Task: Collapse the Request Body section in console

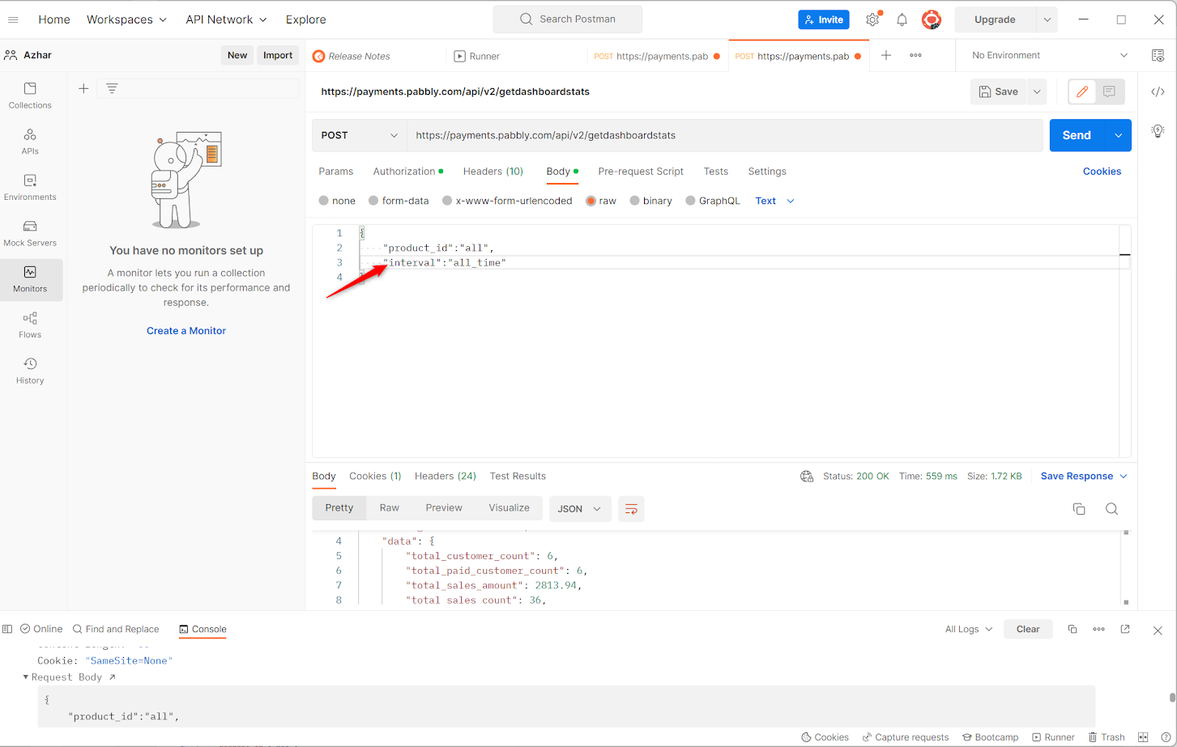Action: pyautogui.click(x=25, y=677)
